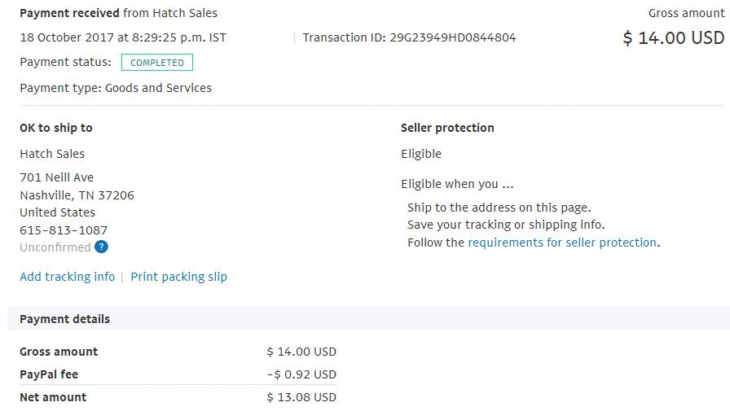
Task: Click the Payment received from Hatch Sales title
Action: pyautogui.click(x=118, y=13)
